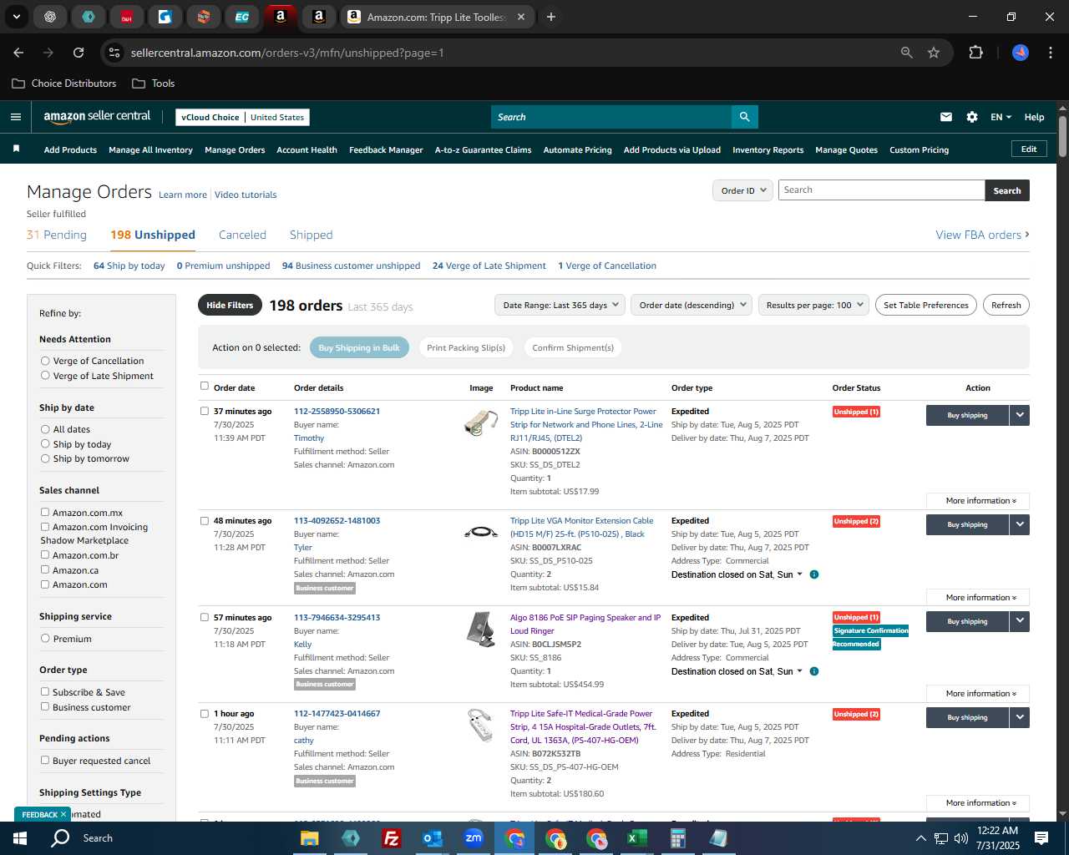Click the Amazon Seller Central logo
1069x855 pixels.
97,117
